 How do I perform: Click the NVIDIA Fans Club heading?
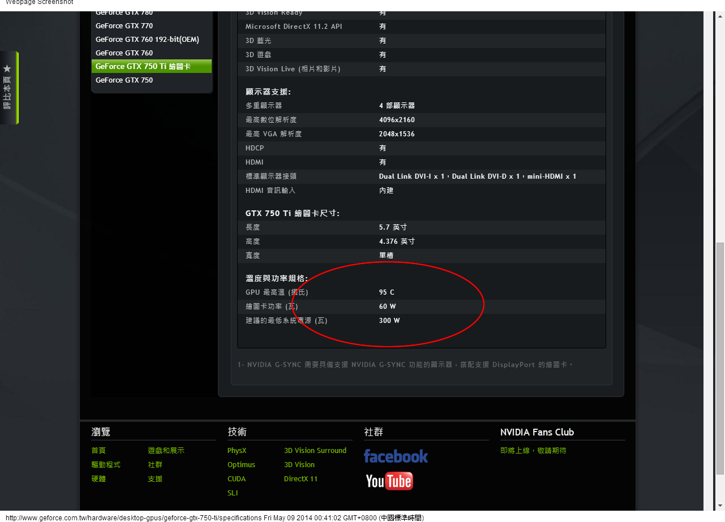click(x=537, y=432)
